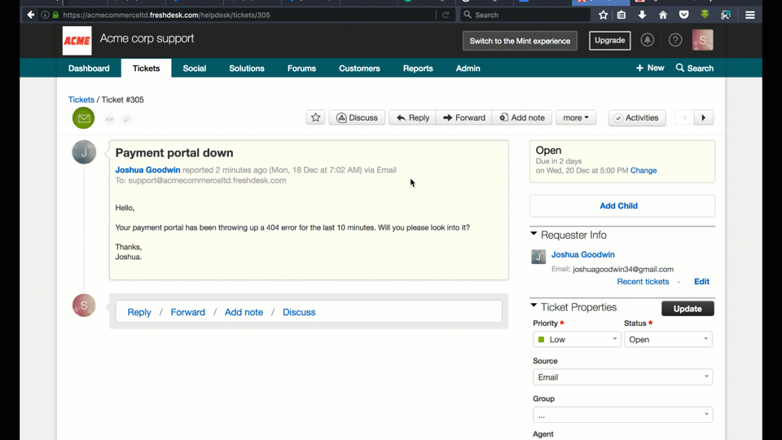This screenshot has width=782, height=440.
Task: Open browser downloads arrow icon
Action: (x=642, y=15)
